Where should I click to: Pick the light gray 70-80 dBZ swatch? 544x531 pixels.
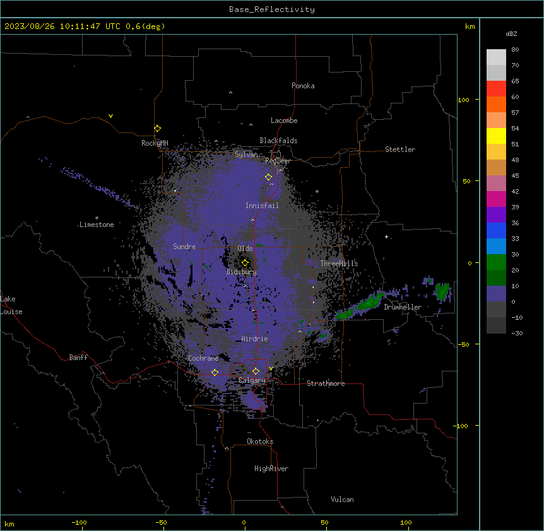pos(496,57)
